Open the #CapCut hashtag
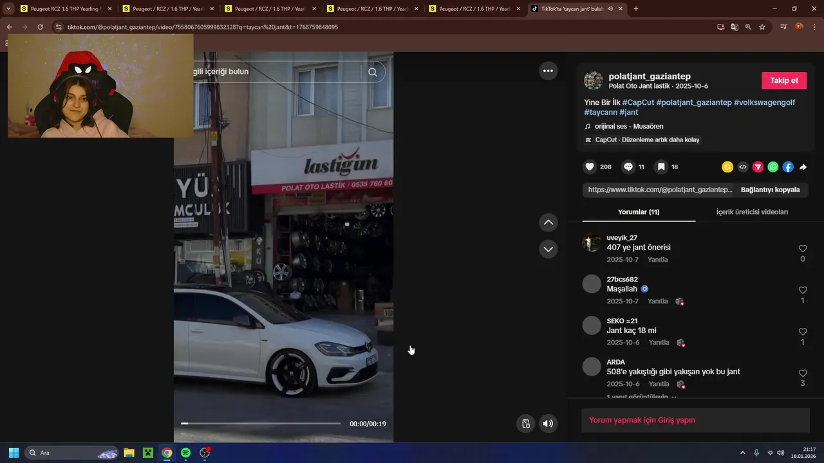This screenshot has width=824, height=463. coord(638,102)
